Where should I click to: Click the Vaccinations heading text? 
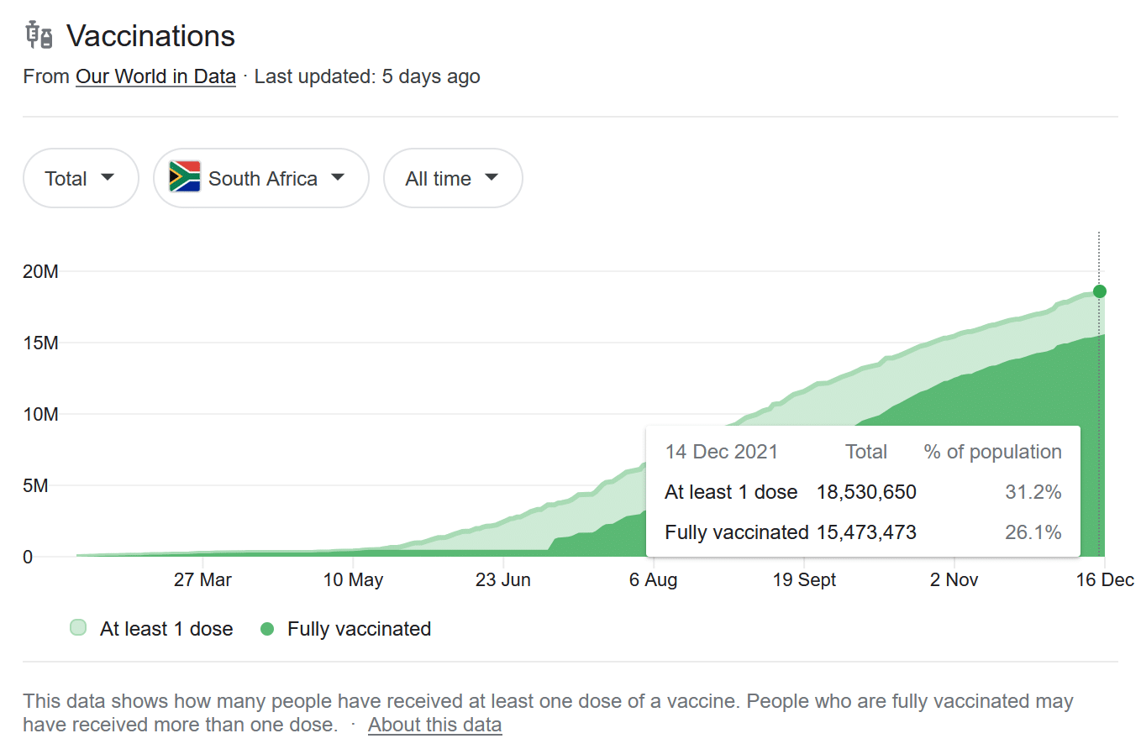coord(150,36)
